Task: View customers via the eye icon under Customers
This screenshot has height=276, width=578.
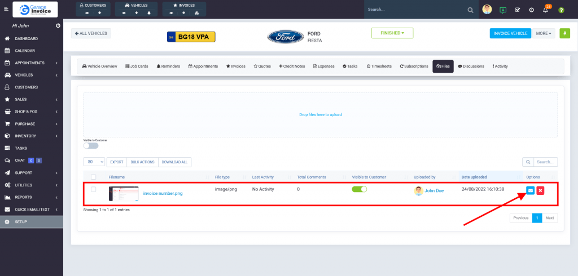Action: [87, 13]
